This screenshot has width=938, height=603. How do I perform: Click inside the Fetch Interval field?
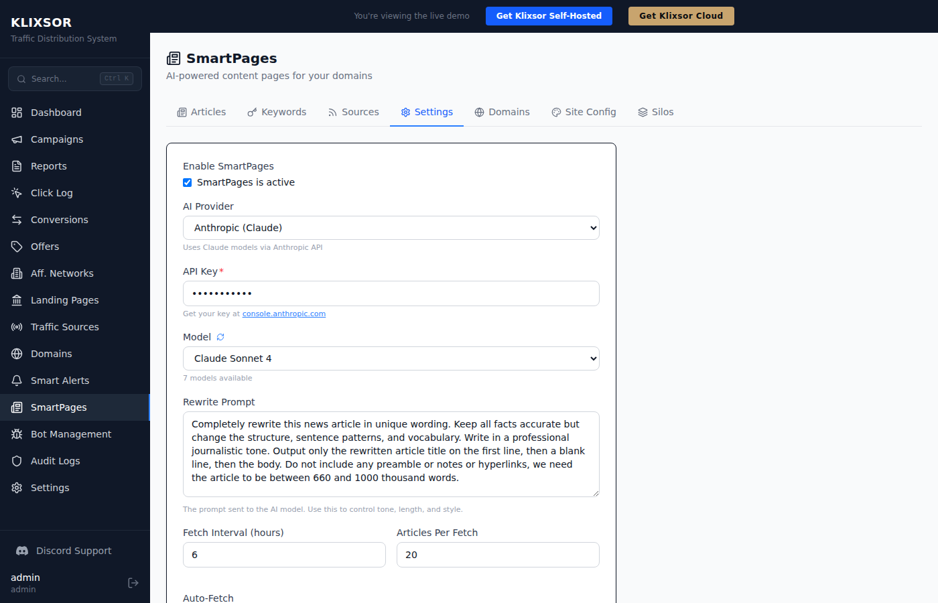(284, 555)
